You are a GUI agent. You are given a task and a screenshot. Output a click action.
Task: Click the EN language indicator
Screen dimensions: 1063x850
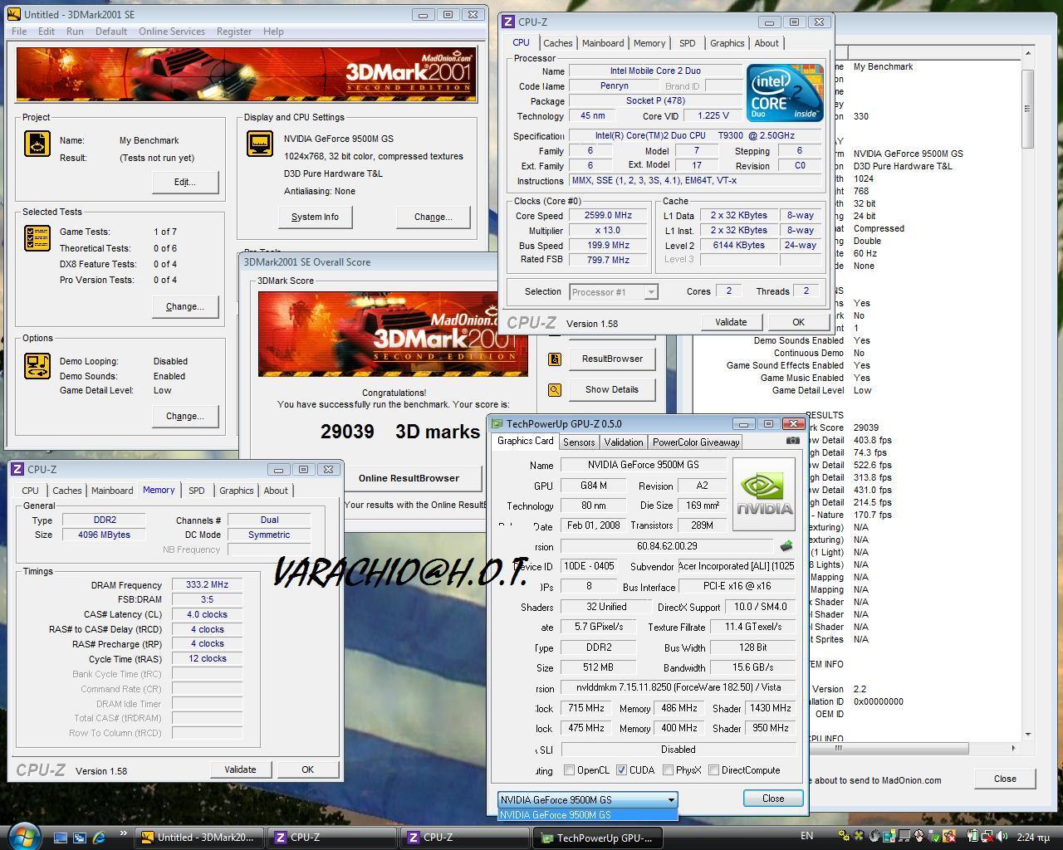806,836
